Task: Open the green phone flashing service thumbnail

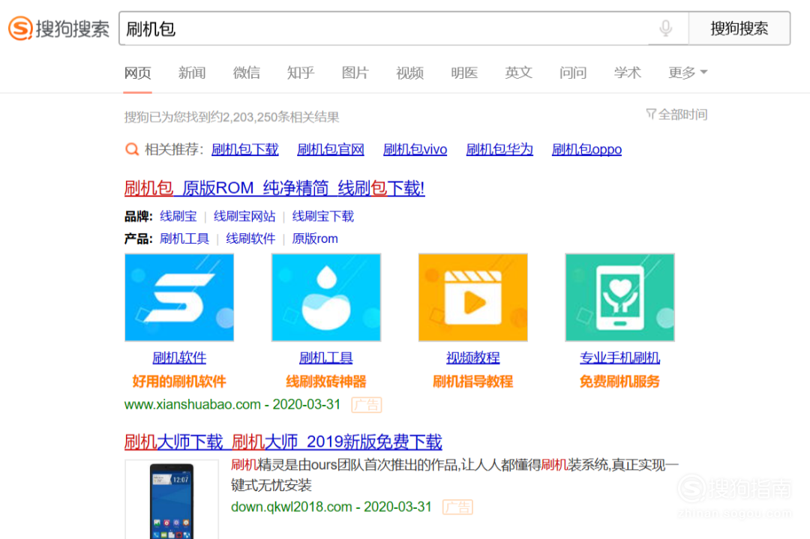Action: tap(620, 298)
